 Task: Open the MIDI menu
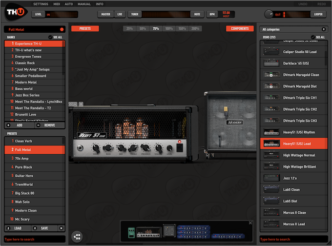coord(57,4)
